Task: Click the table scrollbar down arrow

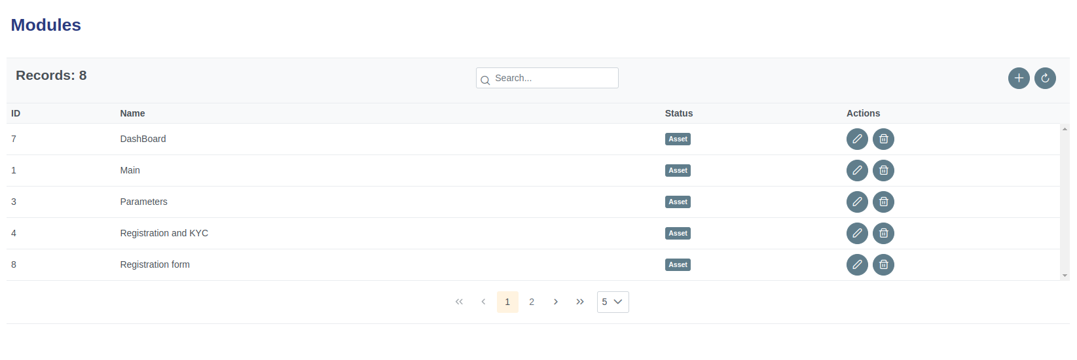Action: (1065, 276)
